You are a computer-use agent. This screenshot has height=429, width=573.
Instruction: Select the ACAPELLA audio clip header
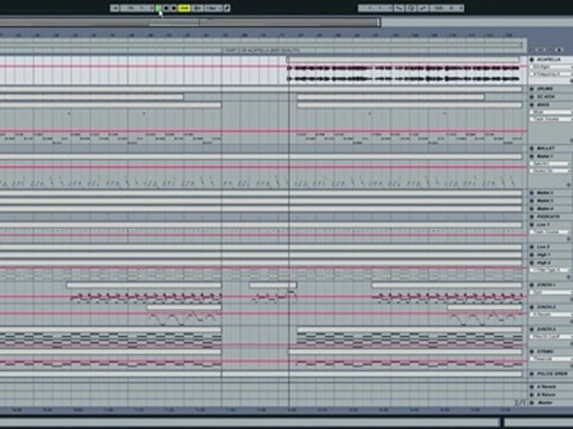coord(404,59)
